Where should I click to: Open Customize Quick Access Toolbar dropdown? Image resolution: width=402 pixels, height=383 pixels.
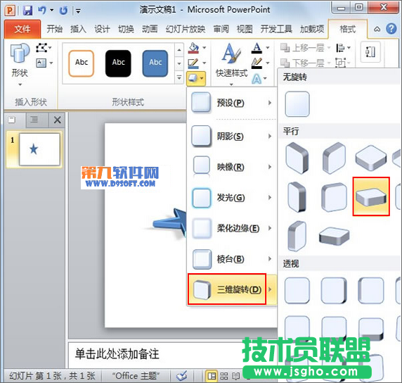pyautogui.click(x=78, y=11)
